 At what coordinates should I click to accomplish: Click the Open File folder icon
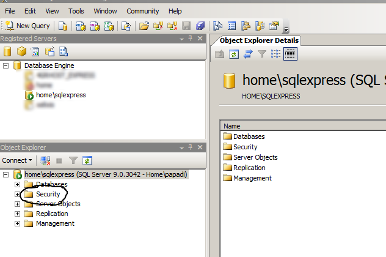pos(144,26)
